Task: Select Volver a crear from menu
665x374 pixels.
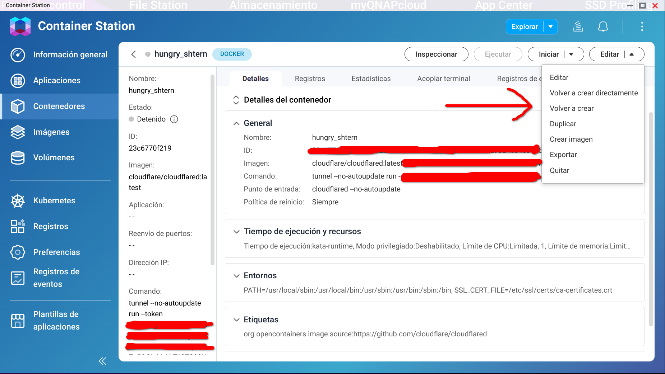Action: (x=572, y=108)
